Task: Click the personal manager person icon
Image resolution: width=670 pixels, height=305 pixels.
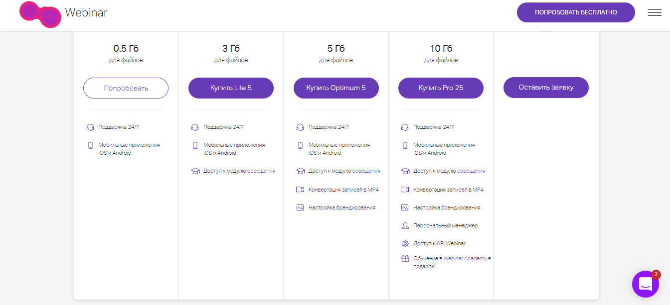Action: (x=405, y=225)
